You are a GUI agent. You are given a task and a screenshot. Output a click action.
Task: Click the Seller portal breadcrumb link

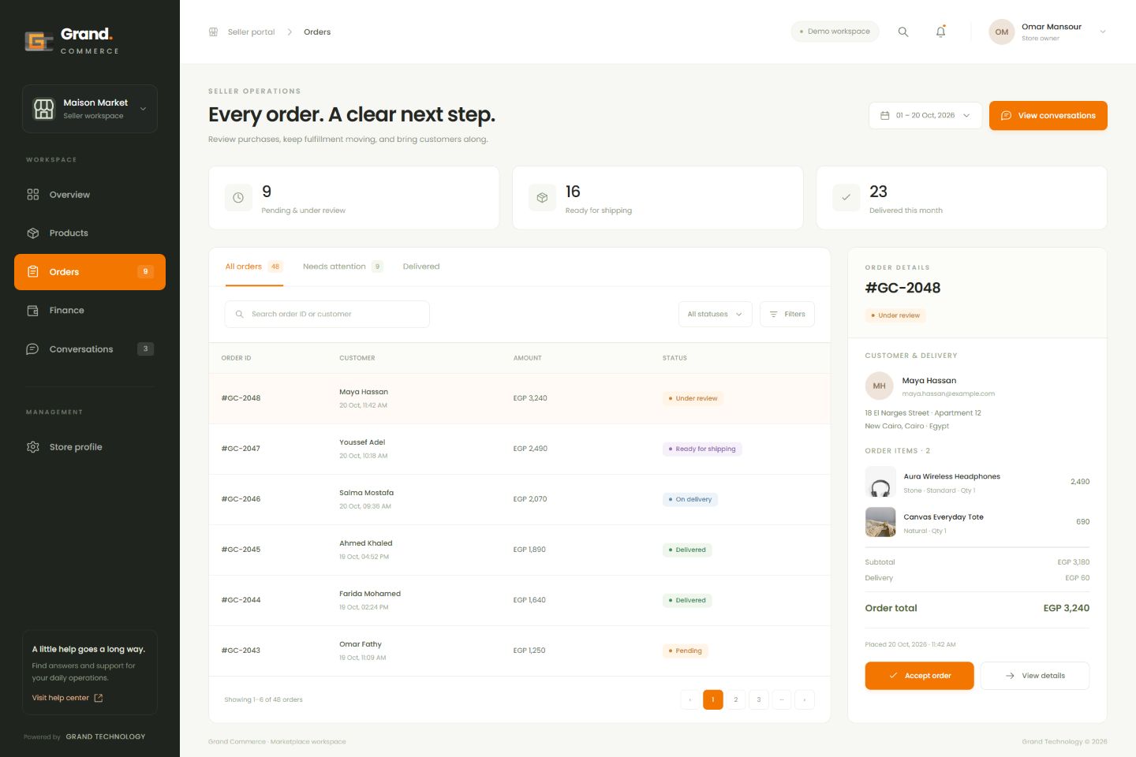(x=252, y=32)
